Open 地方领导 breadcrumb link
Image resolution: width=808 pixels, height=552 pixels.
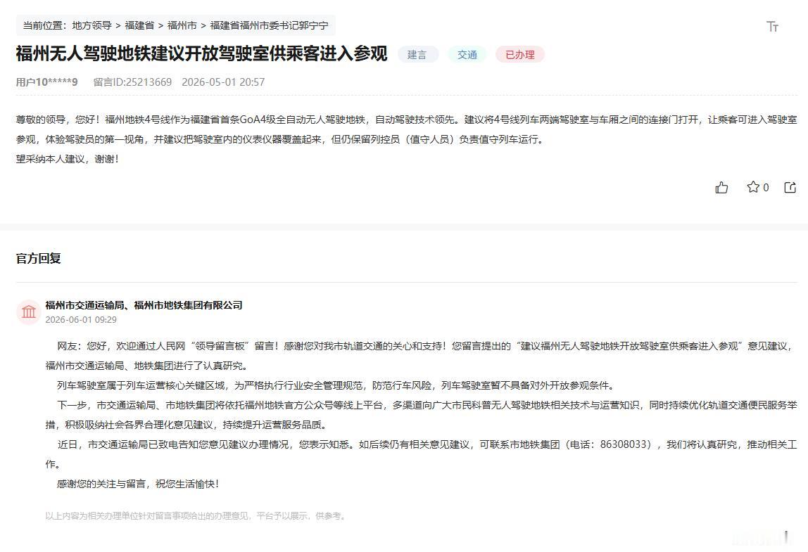coord(91,25)
